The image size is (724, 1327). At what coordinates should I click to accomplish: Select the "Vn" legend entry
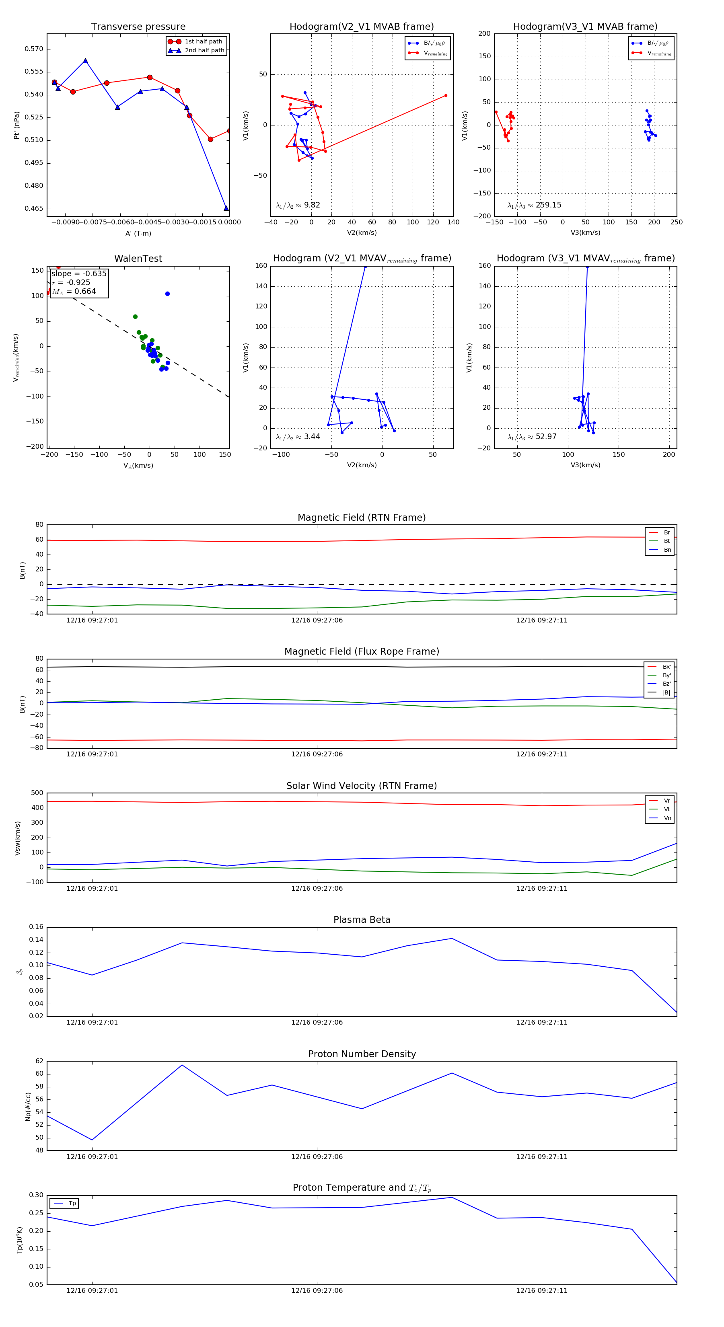pos(660,818)
